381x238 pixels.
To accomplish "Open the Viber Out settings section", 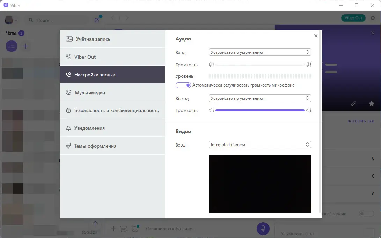I will (x=112, y=57).
